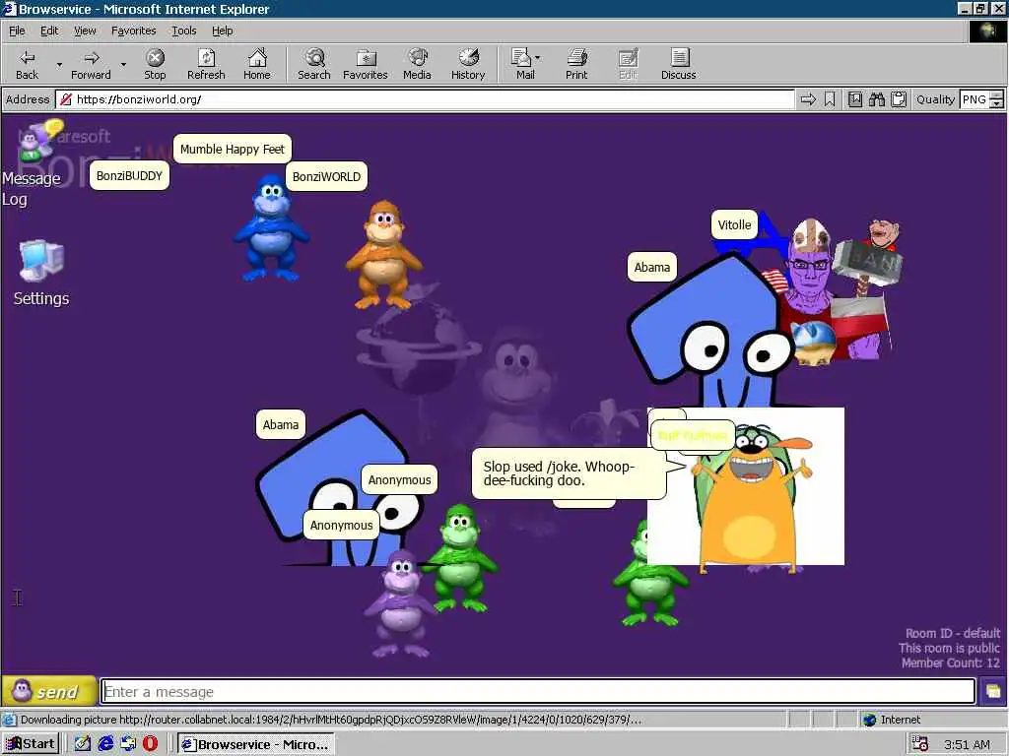
Task: Open the File menu
Action: (17, 31)
